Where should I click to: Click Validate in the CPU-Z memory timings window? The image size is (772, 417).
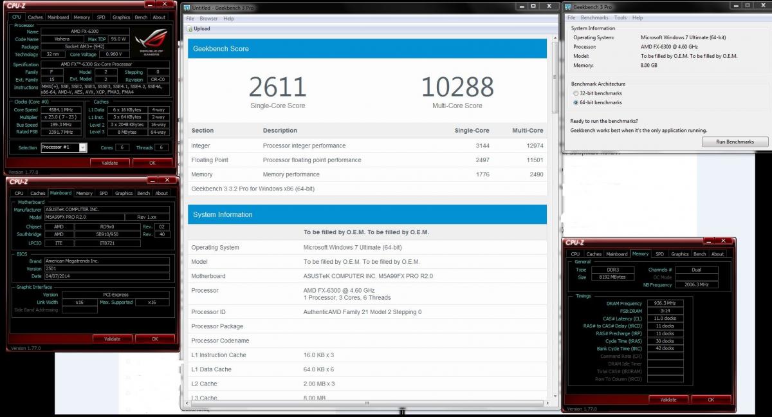669,400
